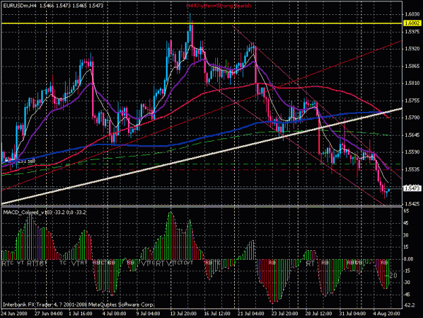Click the '27 Jun 04:00' time label
The width and height of the screenshot is (423, 318).
[x=49, y=314]
